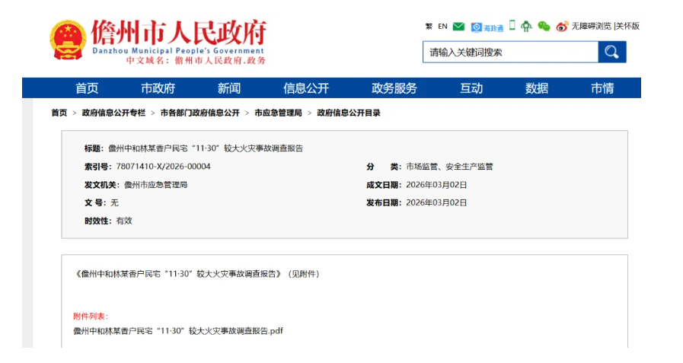Screen dimensions: 683x363
Task: Open the 政务服务 navigation menu item
Action: (x=394, y=88)
